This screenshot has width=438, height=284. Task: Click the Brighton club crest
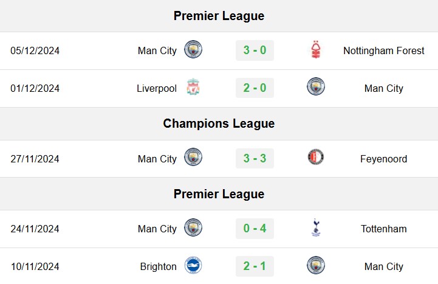pos(193,265)
